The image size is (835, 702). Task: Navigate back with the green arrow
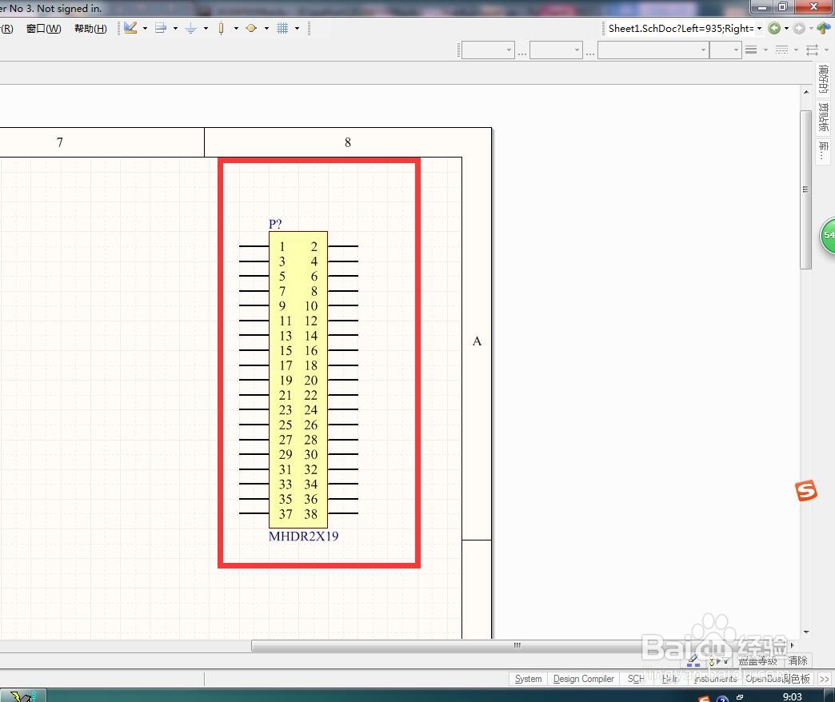[x=774, y=28]
